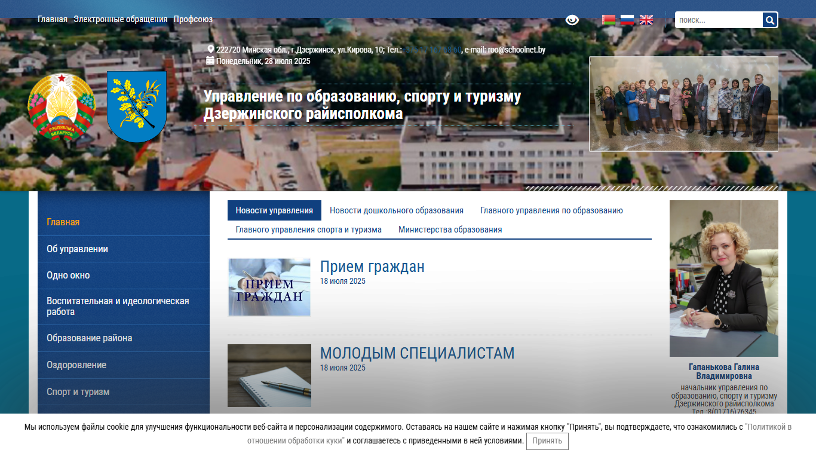The width and height of the screenshot is (816, 459).
Task: Switch language to Russian flag
Action: pyautogui.click(x=627, y=20)
